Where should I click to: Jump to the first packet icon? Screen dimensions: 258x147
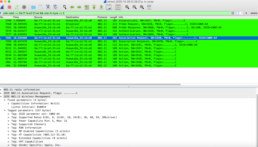tap(94, 7)
